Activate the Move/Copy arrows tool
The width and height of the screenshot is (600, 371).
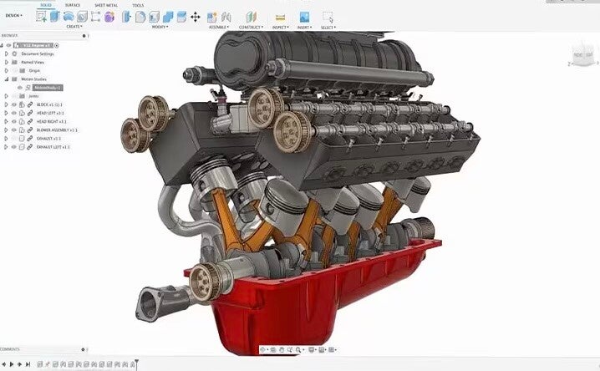click(x=196, y=17)
